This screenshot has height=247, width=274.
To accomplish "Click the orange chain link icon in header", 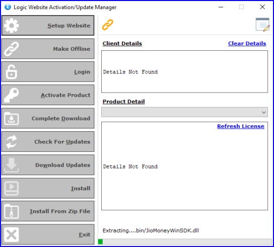I will pos(108,25).
